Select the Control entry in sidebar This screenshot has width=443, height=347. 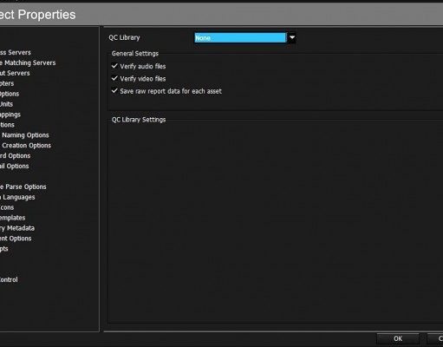pyautogui.click(x=9, y=279)
